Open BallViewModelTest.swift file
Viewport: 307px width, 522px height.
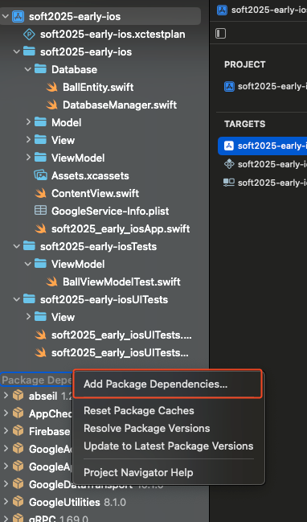pos(121,282)
